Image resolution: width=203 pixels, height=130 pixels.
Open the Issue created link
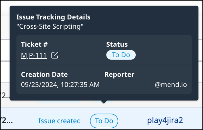click(59, 121)
